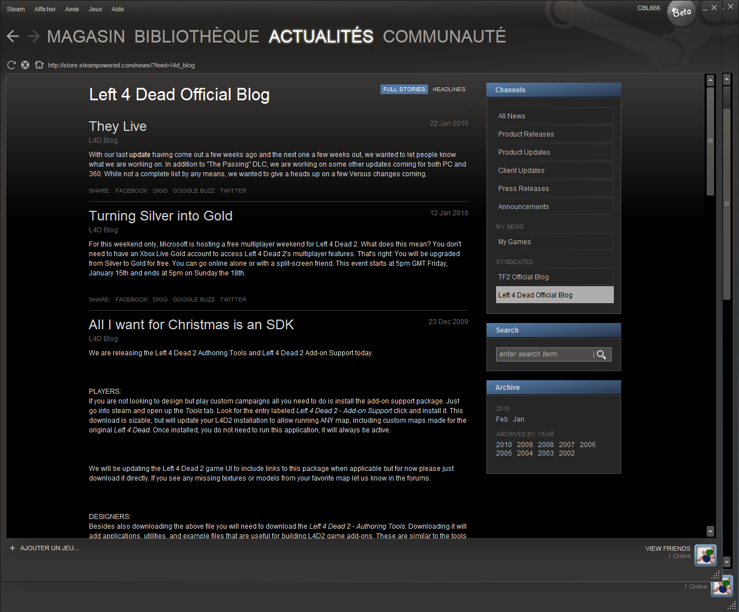The width and height of the screenshot is (739, 612).
Task: Open the Afficher menu
Action: pos(45,9)
